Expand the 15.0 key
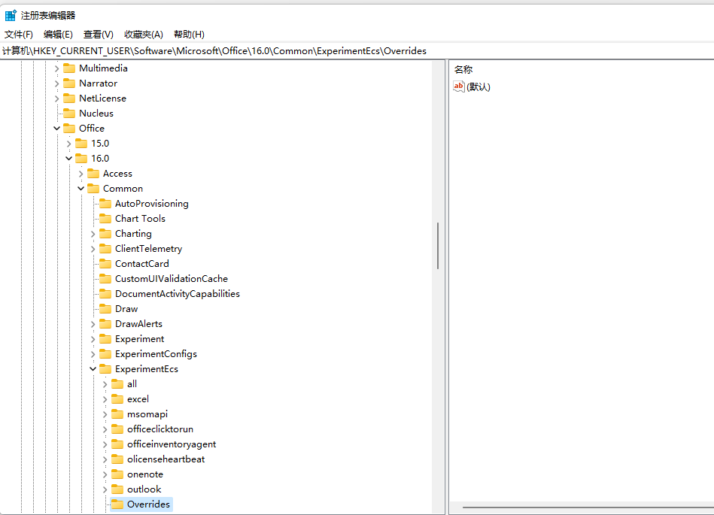 point(68,144)
